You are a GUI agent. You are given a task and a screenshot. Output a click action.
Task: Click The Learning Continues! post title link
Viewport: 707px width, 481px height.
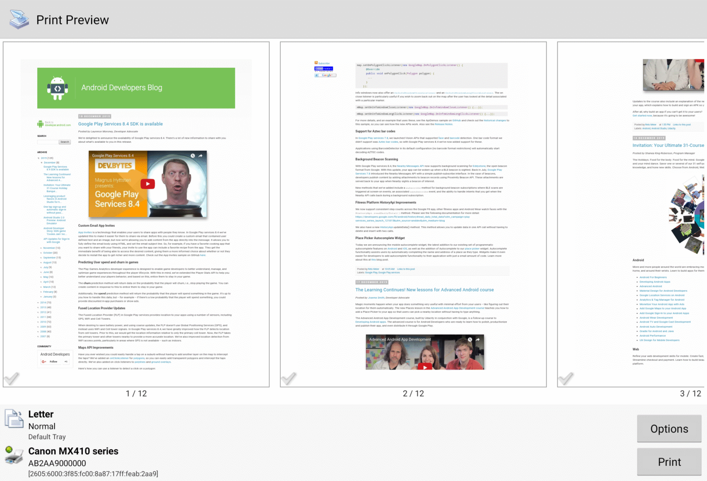(x=424, y=290)
